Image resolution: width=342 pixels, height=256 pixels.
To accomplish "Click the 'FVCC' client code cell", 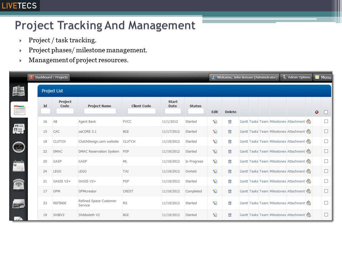I will pos(127,122).
